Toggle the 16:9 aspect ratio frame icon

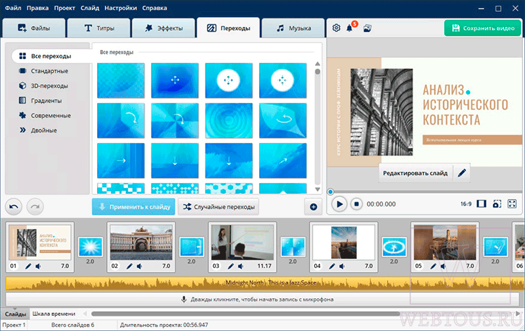coord(481,204)
